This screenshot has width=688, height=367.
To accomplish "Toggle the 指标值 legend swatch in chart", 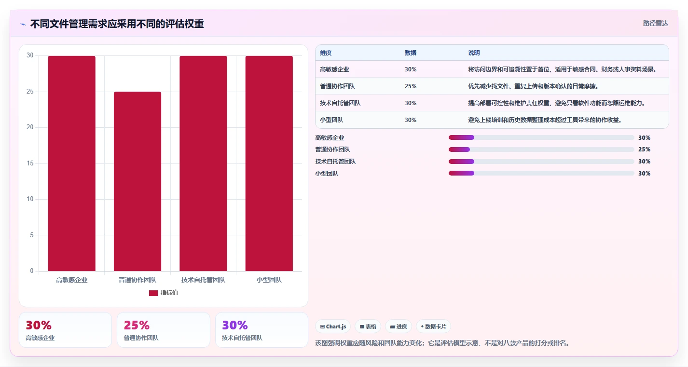I will [x=153, y=293].
